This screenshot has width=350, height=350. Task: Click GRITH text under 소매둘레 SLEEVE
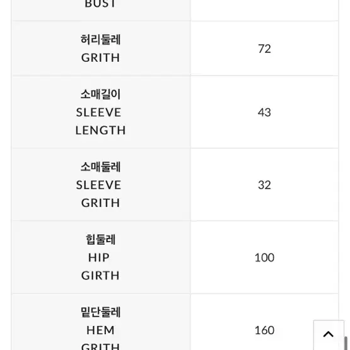tap(100, 203)
